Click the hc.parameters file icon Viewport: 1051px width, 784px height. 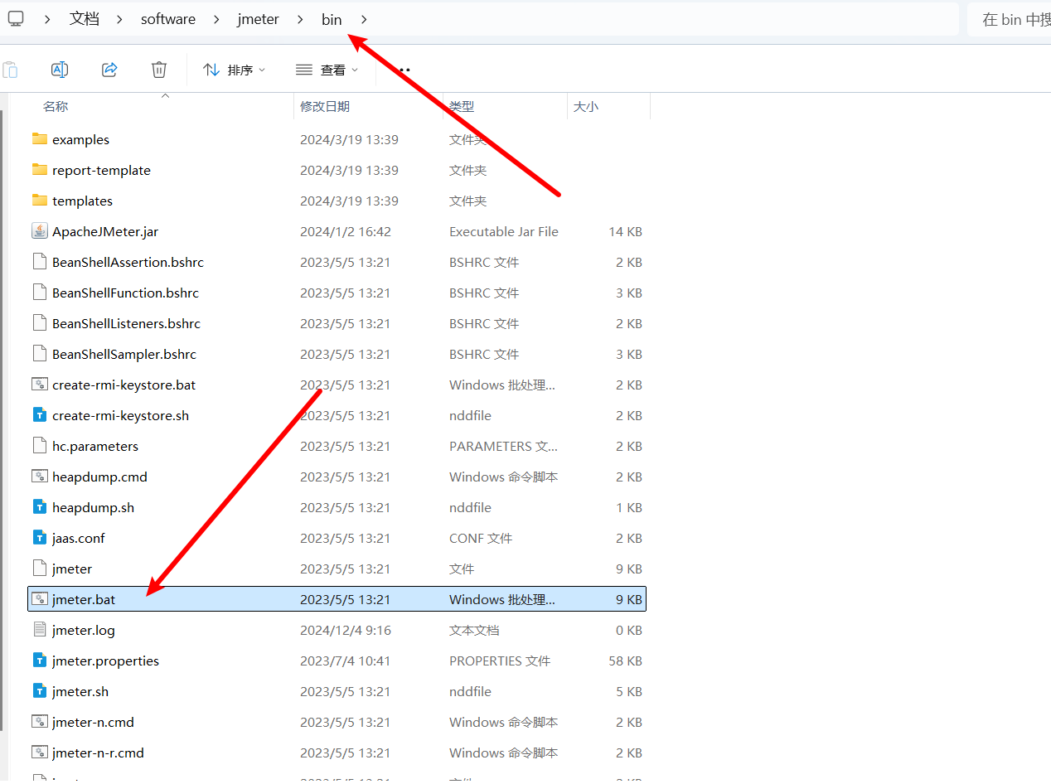(x=40, y=446)
